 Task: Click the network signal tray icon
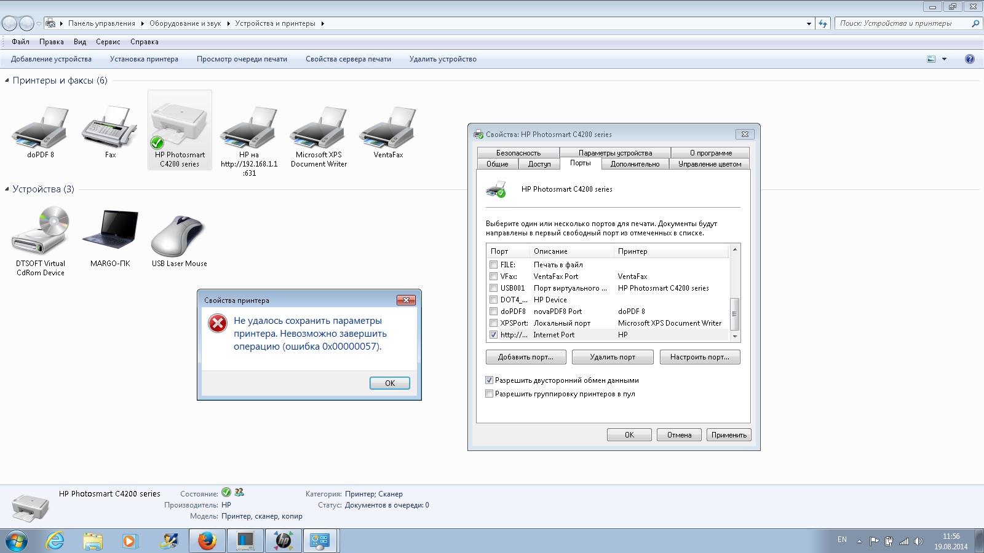point(903,541)
